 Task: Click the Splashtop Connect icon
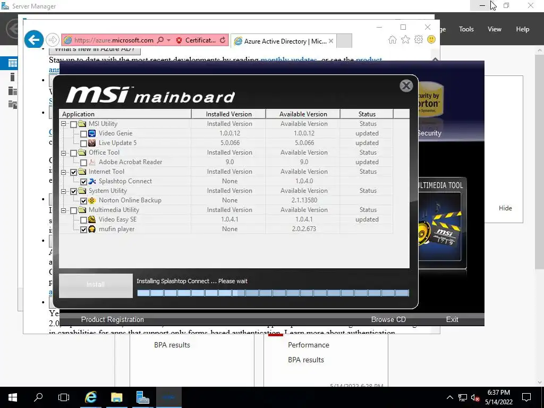pyautogui.click(x=92, y=181)
